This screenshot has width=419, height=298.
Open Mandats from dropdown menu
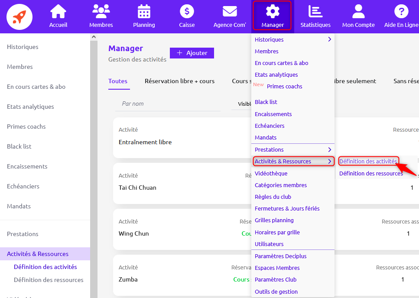[x=266, y=137]
